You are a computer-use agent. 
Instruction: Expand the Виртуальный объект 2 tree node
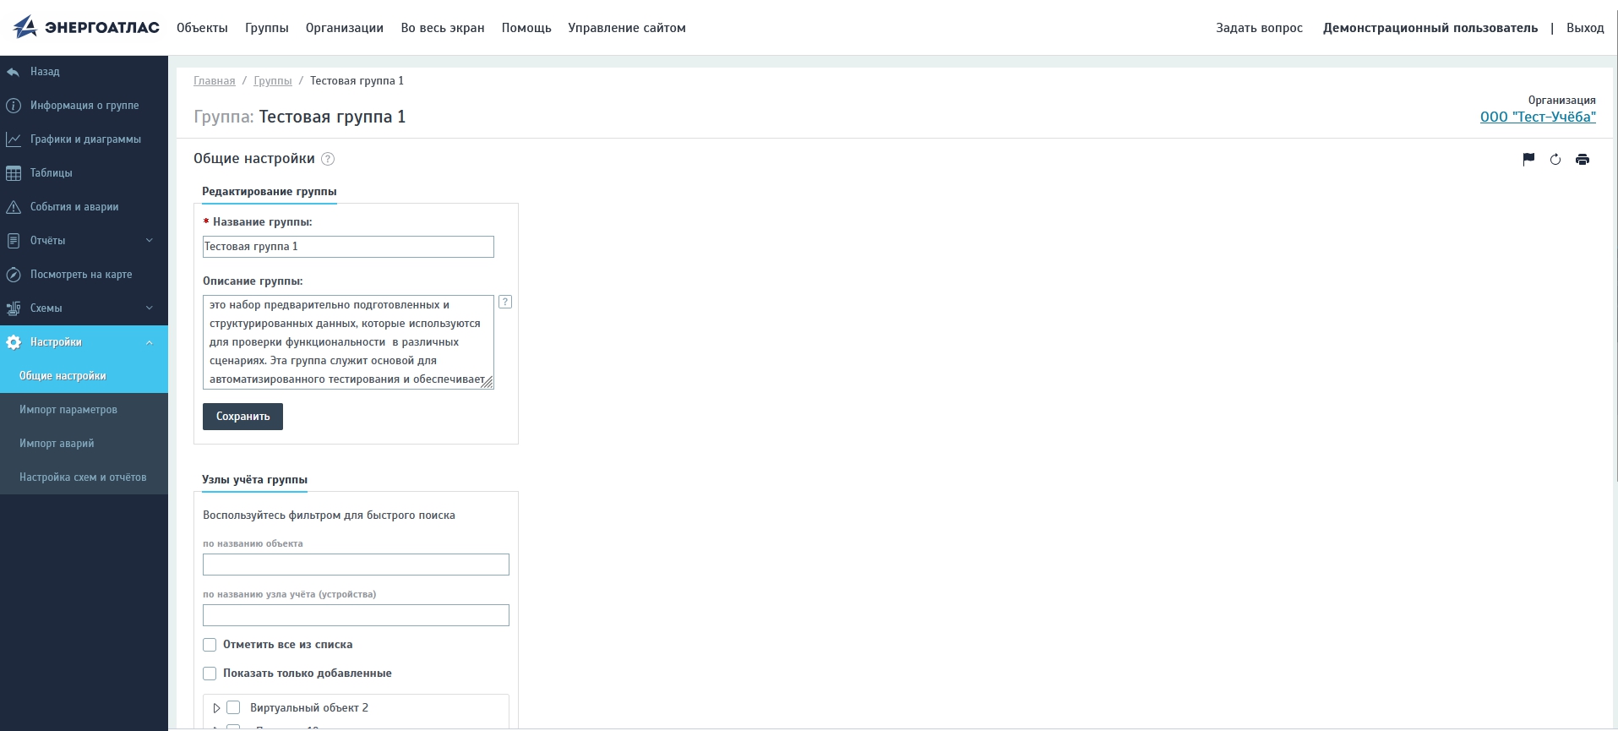[216, 708]
